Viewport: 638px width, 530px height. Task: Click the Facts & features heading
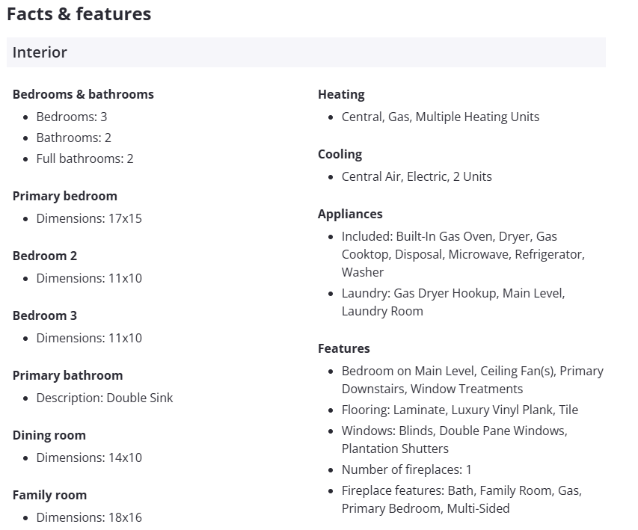point(79,14)
